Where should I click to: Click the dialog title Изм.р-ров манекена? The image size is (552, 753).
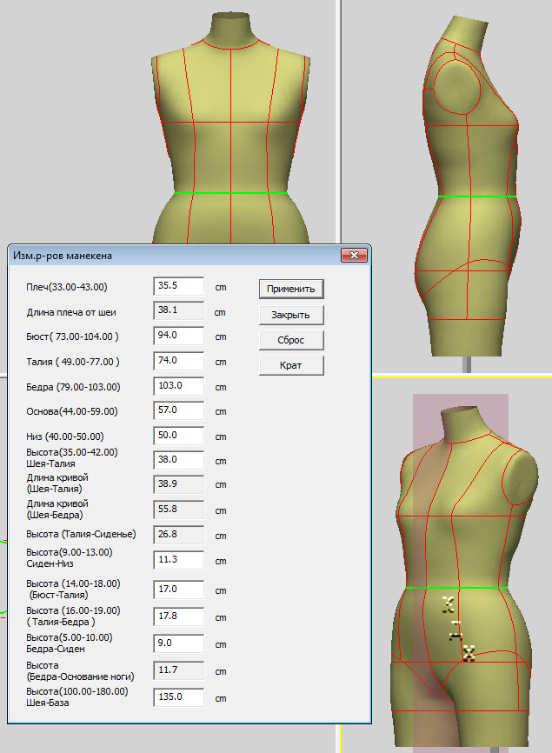click(63, 256)
